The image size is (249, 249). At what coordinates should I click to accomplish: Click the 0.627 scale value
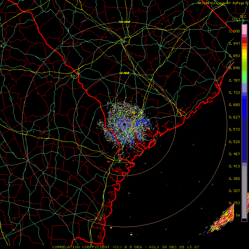point(234,117)
